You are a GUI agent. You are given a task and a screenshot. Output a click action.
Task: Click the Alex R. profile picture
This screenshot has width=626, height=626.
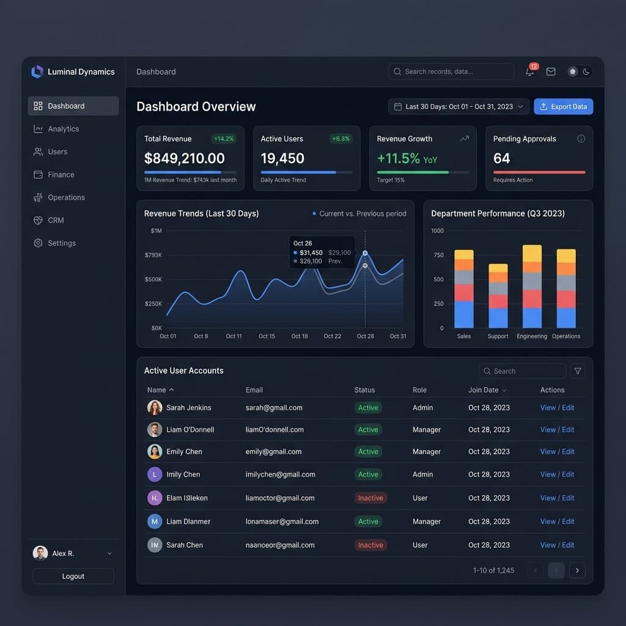click(40, 553)
